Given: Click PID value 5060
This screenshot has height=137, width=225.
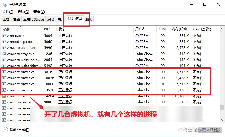Looking at the screenshot, I should coord(48,42).
